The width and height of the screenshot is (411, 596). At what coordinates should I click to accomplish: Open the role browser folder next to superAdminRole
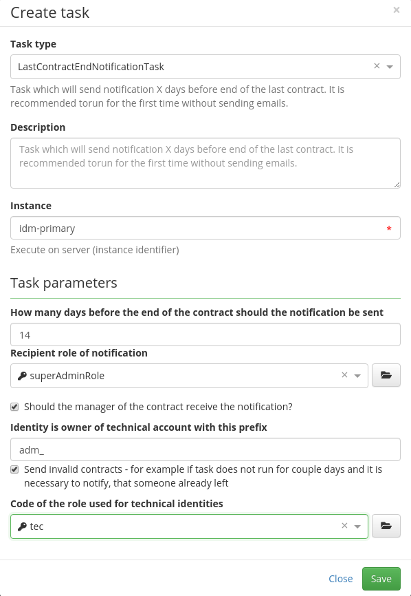pyautogui.click(x=386, y=375)
